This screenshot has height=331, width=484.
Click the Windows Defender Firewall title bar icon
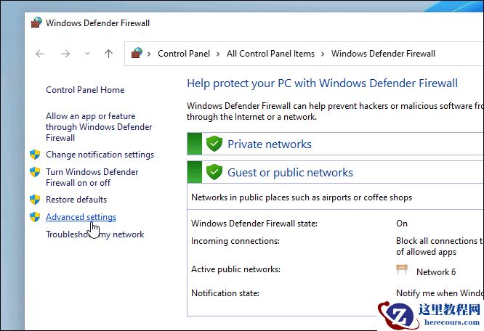(36, 23)
